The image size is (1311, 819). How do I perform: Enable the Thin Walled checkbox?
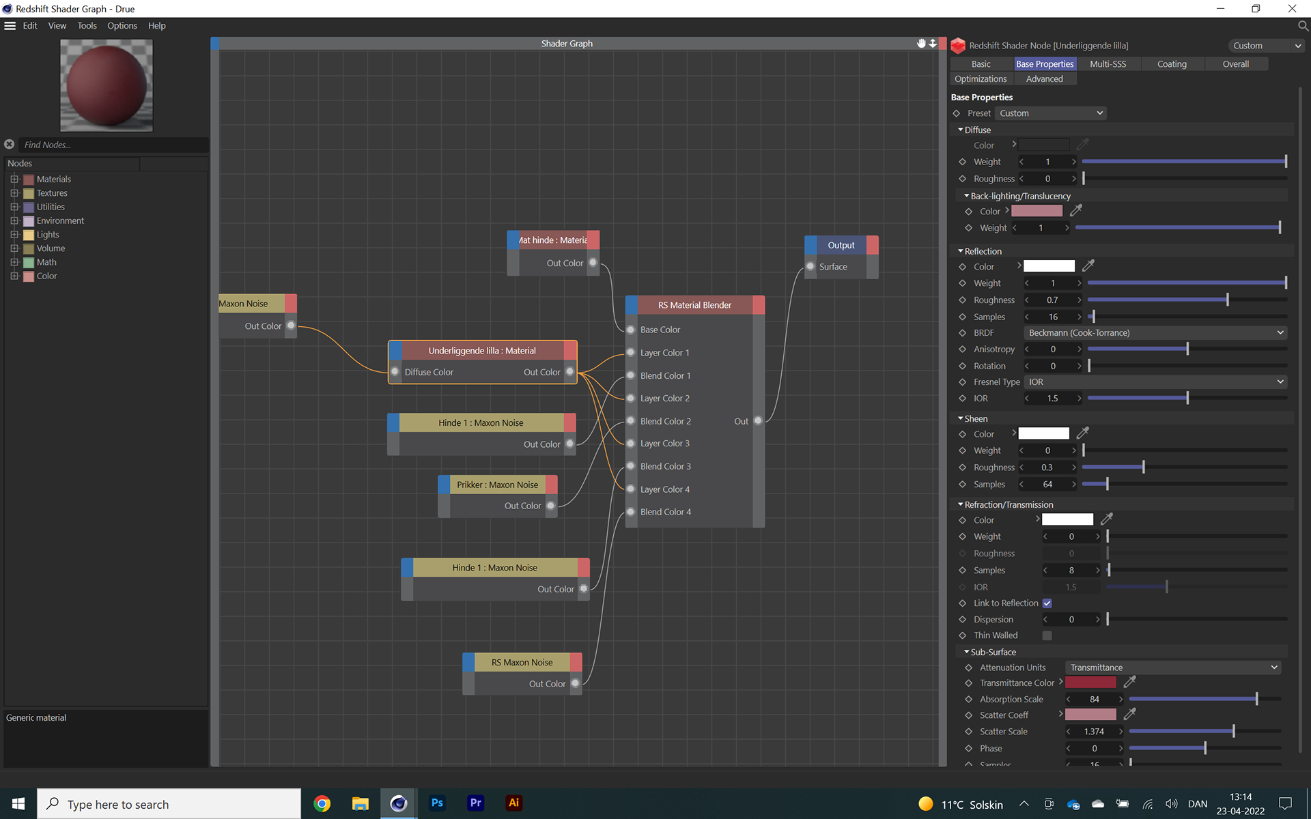point(1047,635)
